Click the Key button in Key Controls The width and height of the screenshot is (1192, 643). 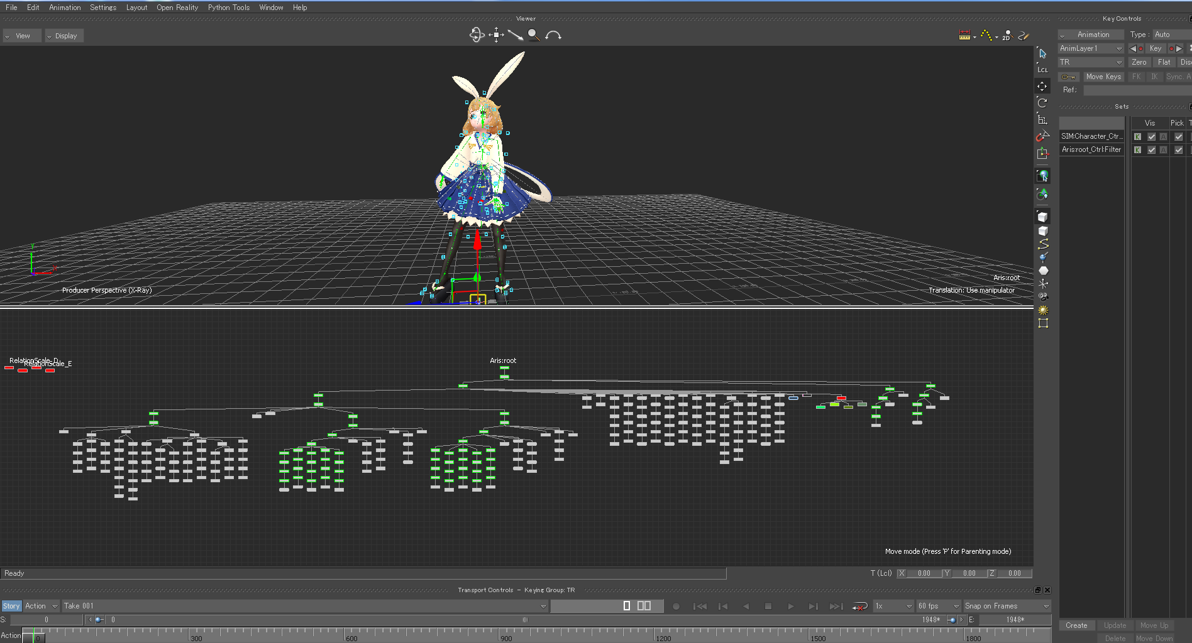(1156, 48)
